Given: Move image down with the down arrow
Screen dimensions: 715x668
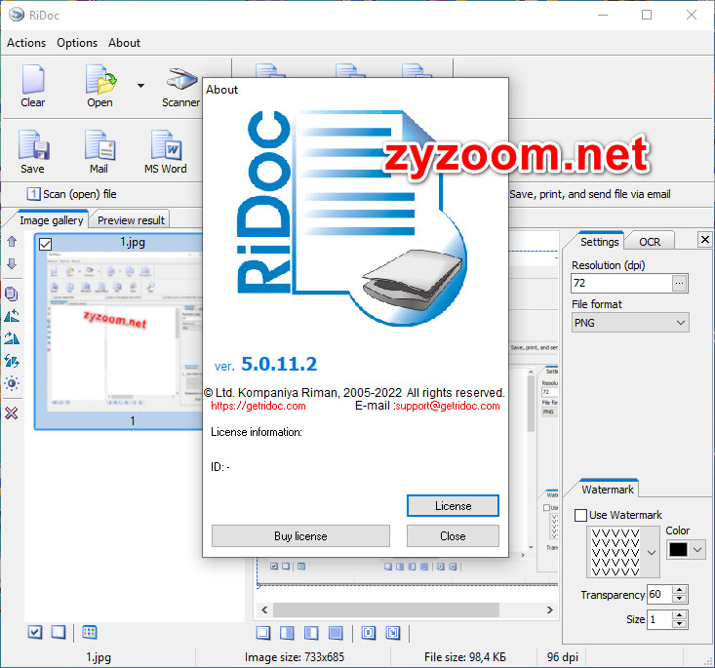Looking at the screenshot, I should pyautogui.click(x=12, y=263).
